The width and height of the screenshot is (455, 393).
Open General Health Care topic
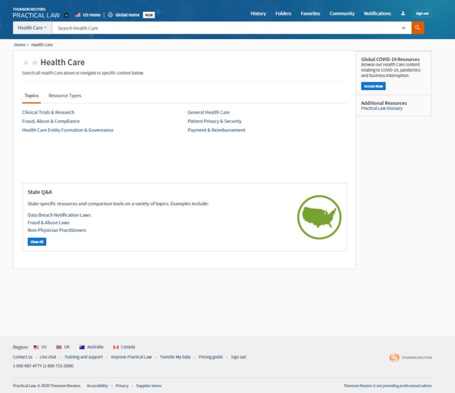tap(209, 112)
